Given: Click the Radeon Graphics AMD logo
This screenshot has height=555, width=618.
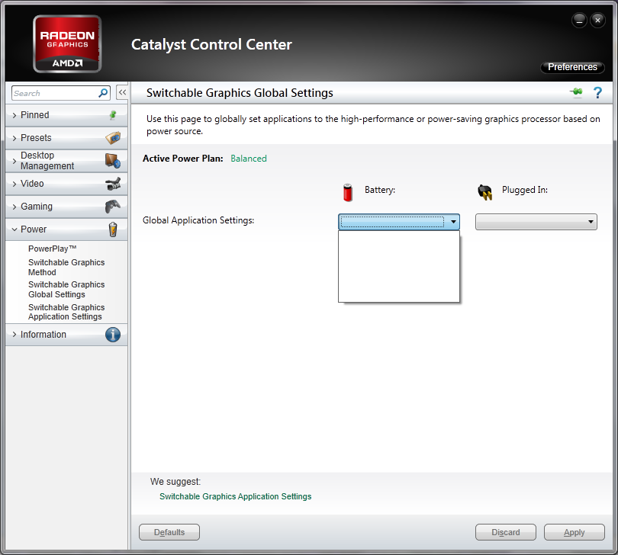Looking at the screenshot, I should pyautogui.click(x=67, y=43).
